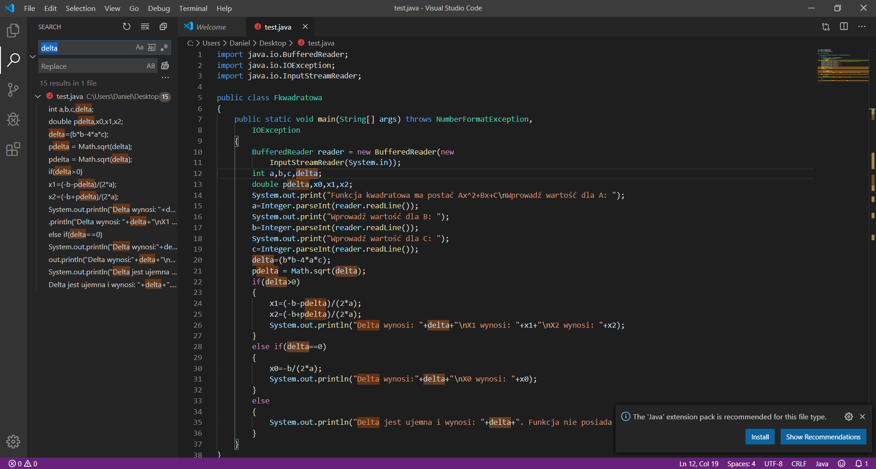Click the code minimap preview
The height and width of the screenshot is (469, 876).
click(842, 66)
